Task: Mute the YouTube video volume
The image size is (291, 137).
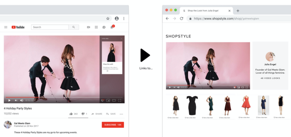Action: [22, 100]
